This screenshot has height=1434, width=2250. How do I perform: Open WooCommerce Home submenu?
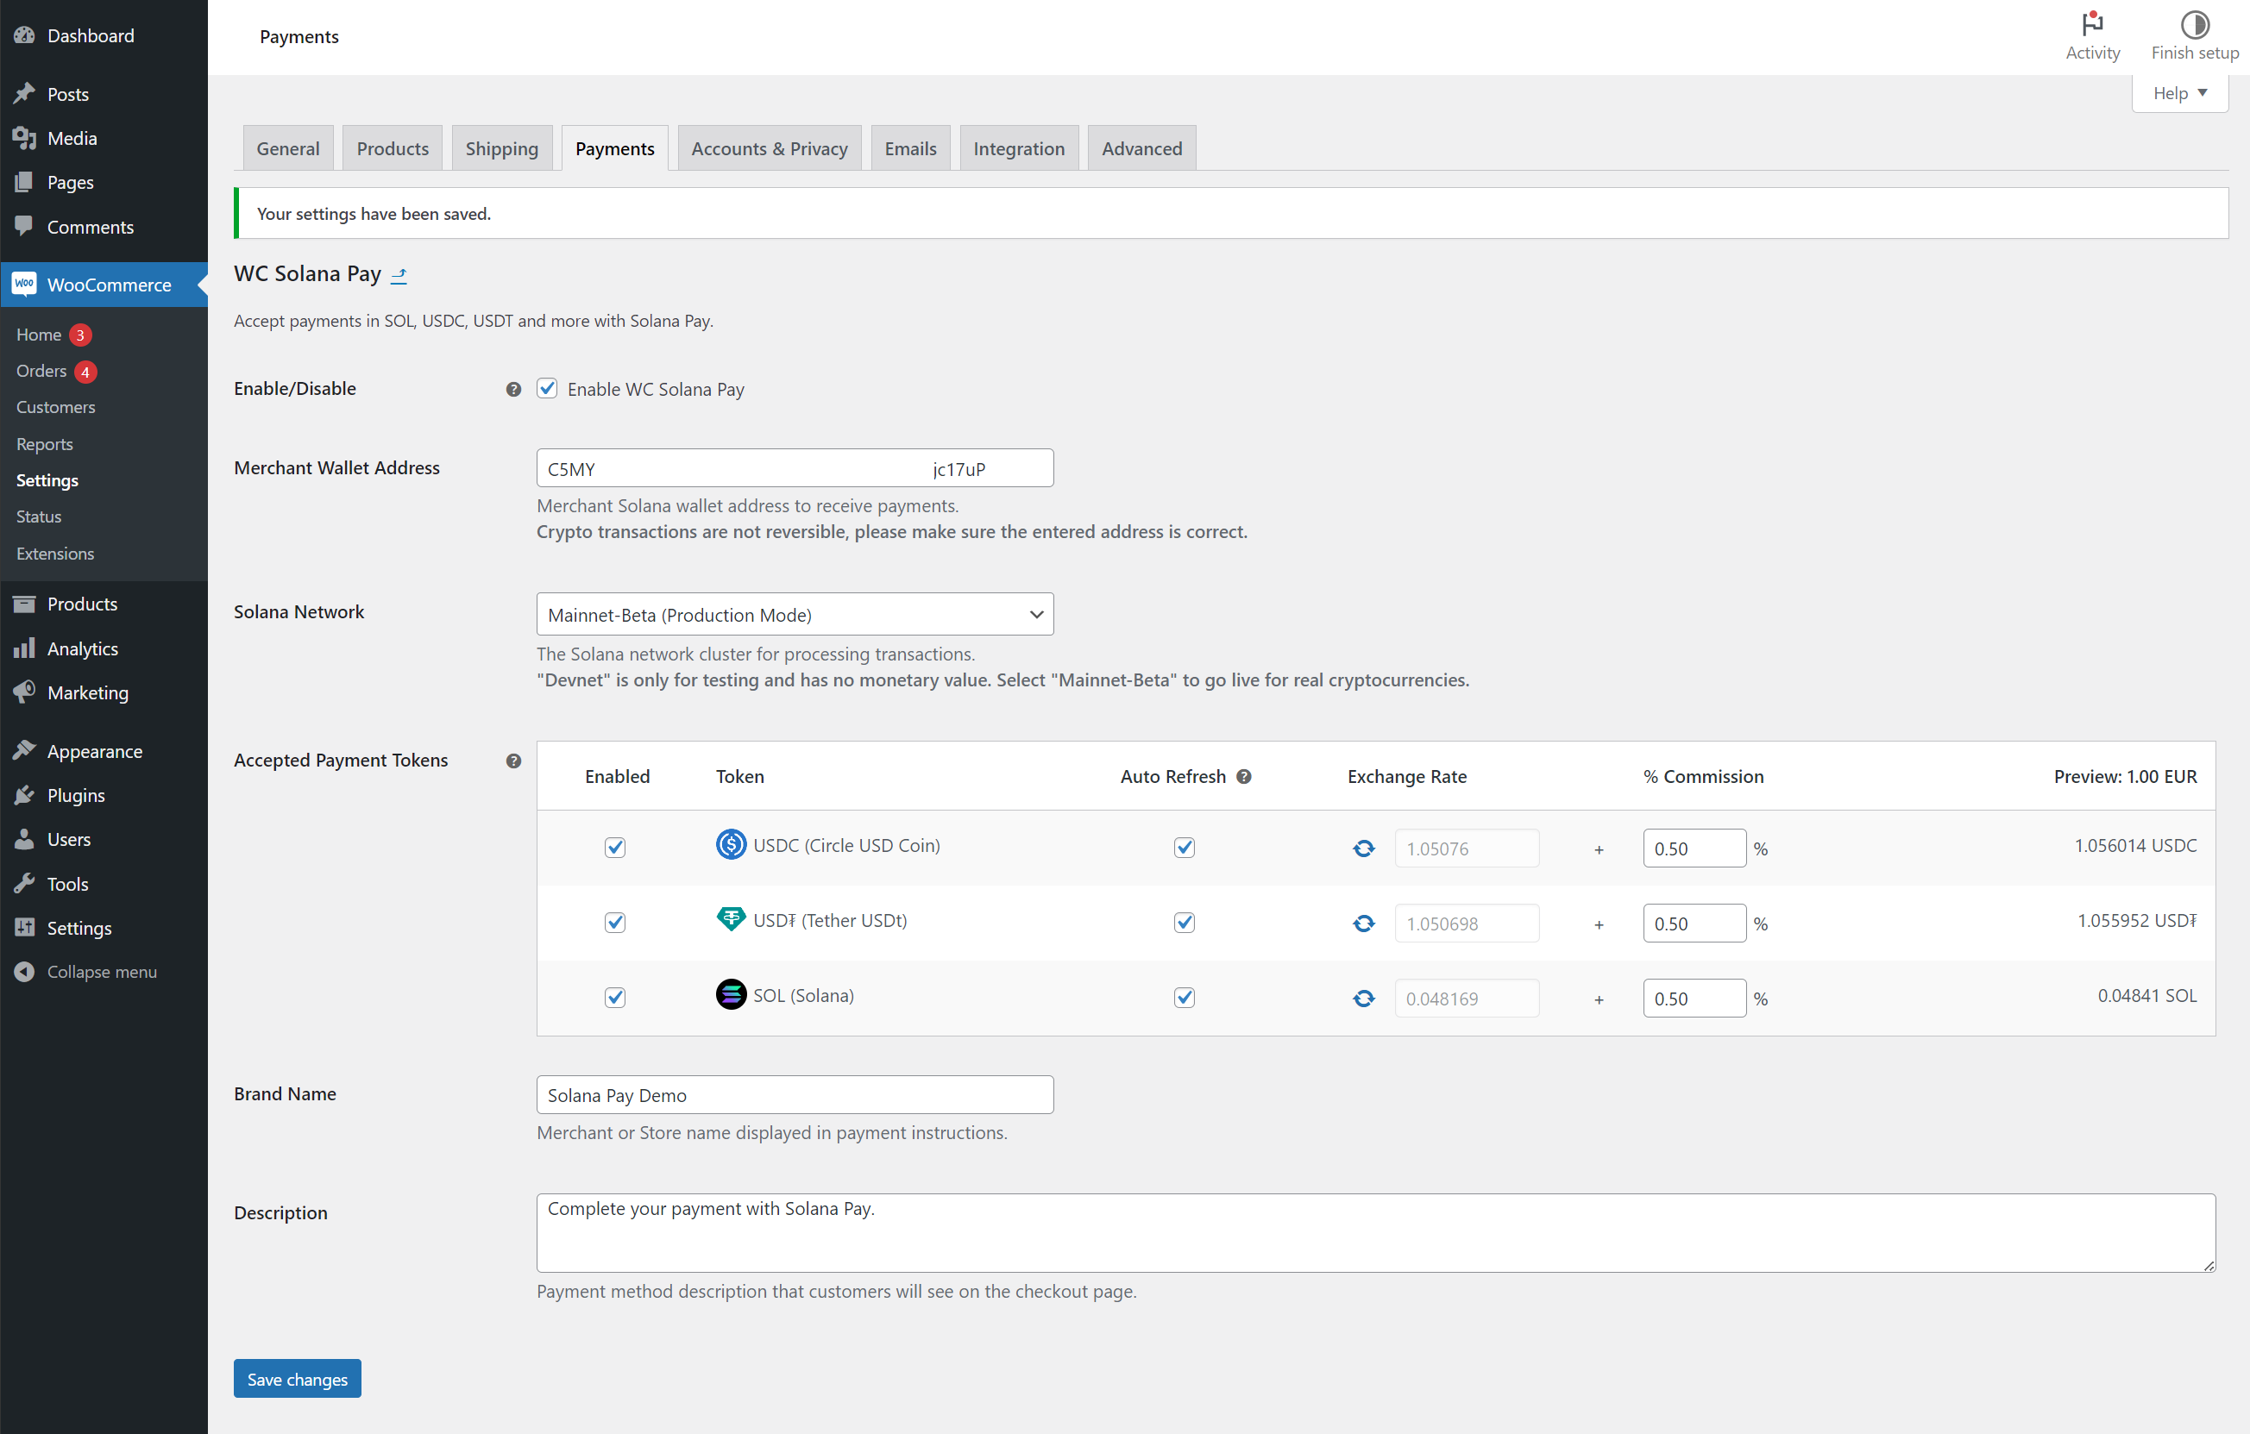tap(38, 335)
